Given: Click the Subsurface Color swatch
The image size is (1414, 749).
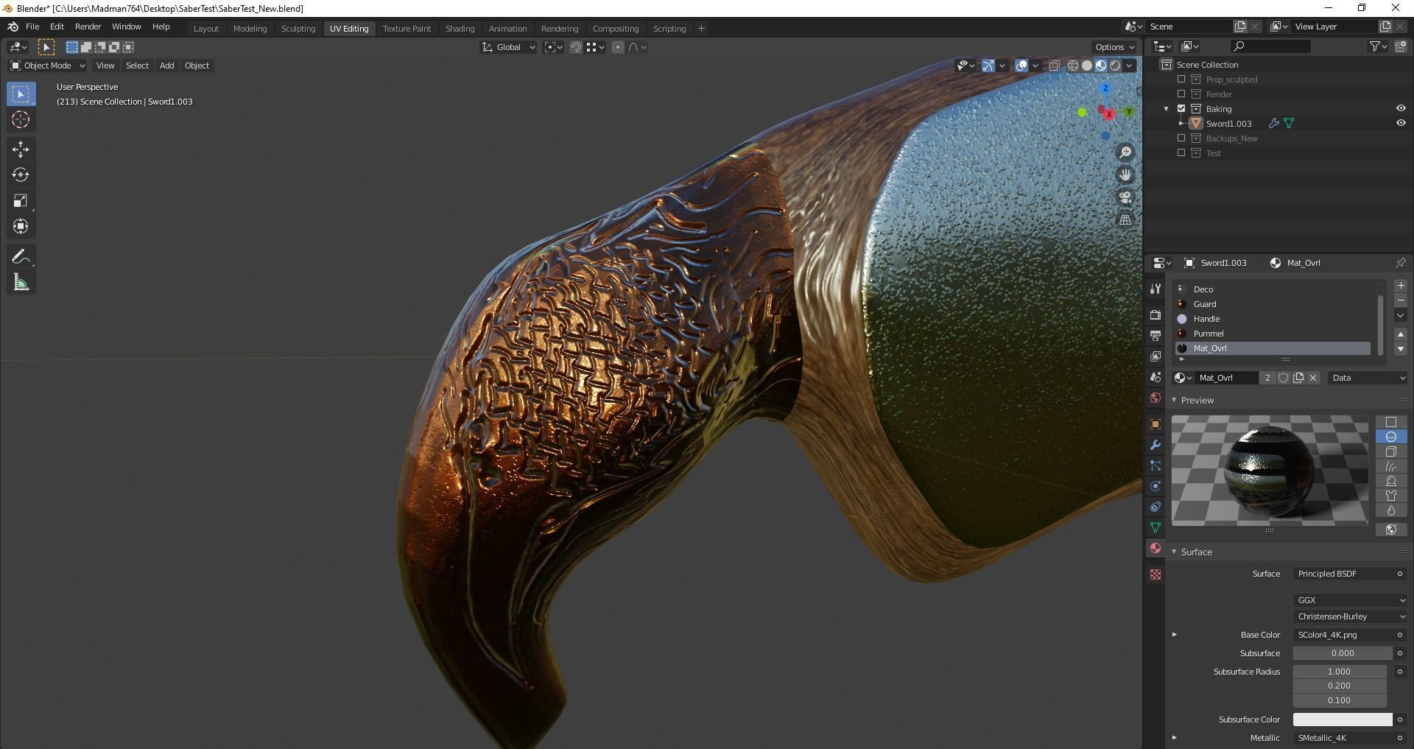Looking at the screenshot, I should 1340,720.
